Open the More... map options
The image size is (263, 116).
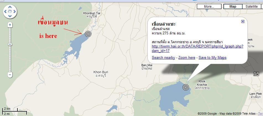tap(209, 7)
